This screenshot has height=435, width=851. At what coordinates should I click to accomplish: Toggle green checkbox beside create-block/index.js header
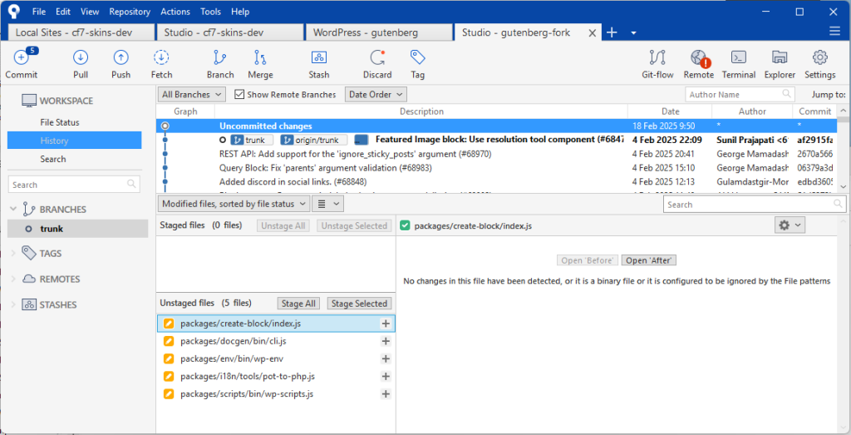pyautogui.click(x=405, y=225)
